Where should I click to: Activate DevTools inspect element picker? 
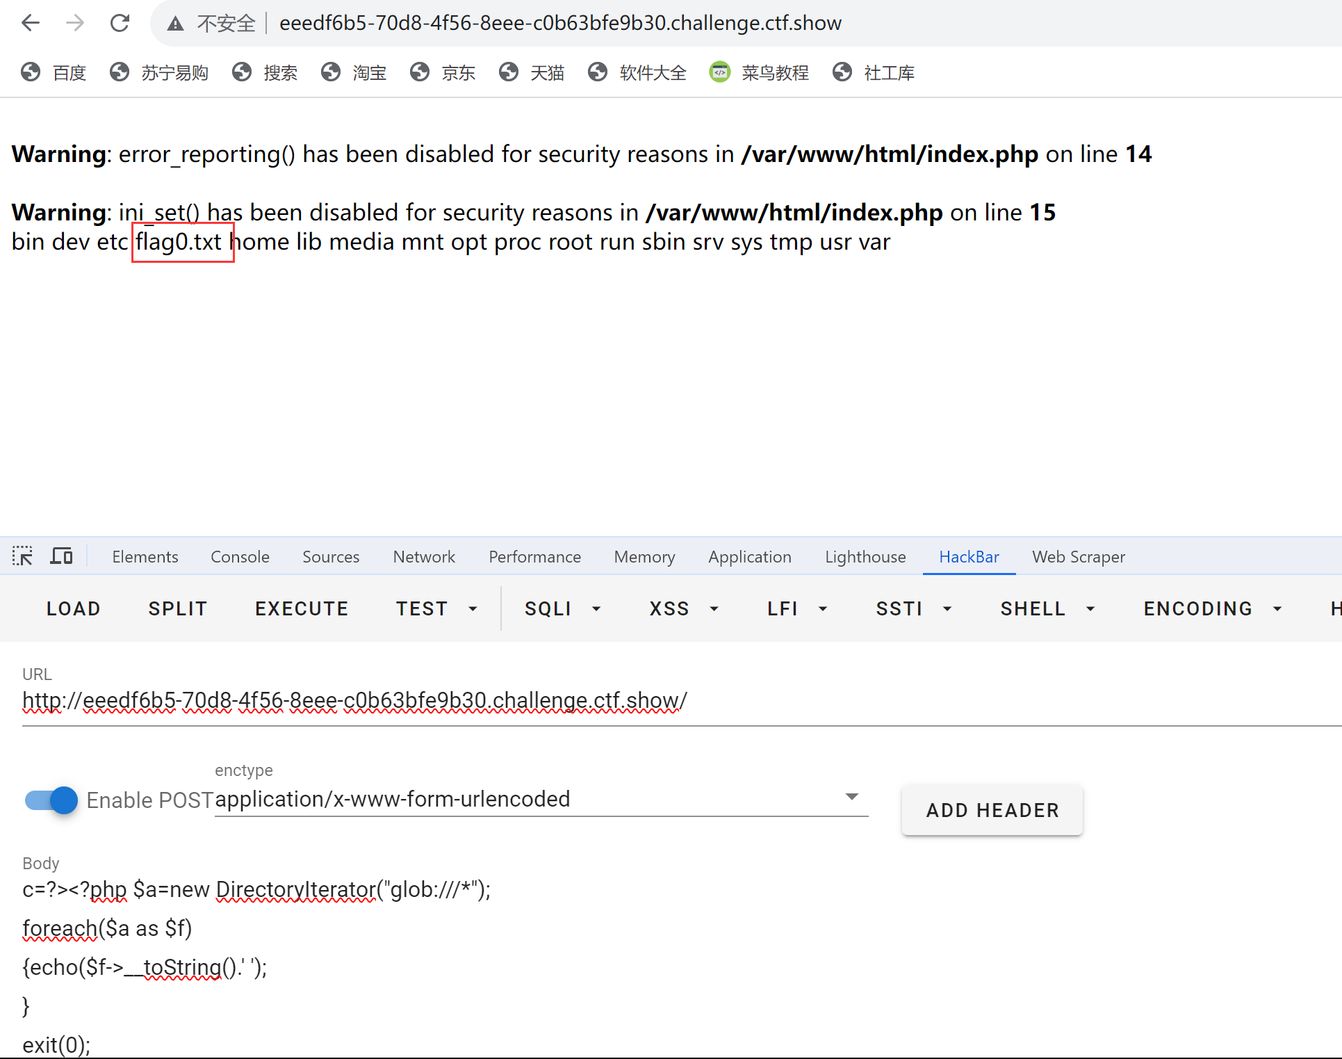click(x=22, y=556)
